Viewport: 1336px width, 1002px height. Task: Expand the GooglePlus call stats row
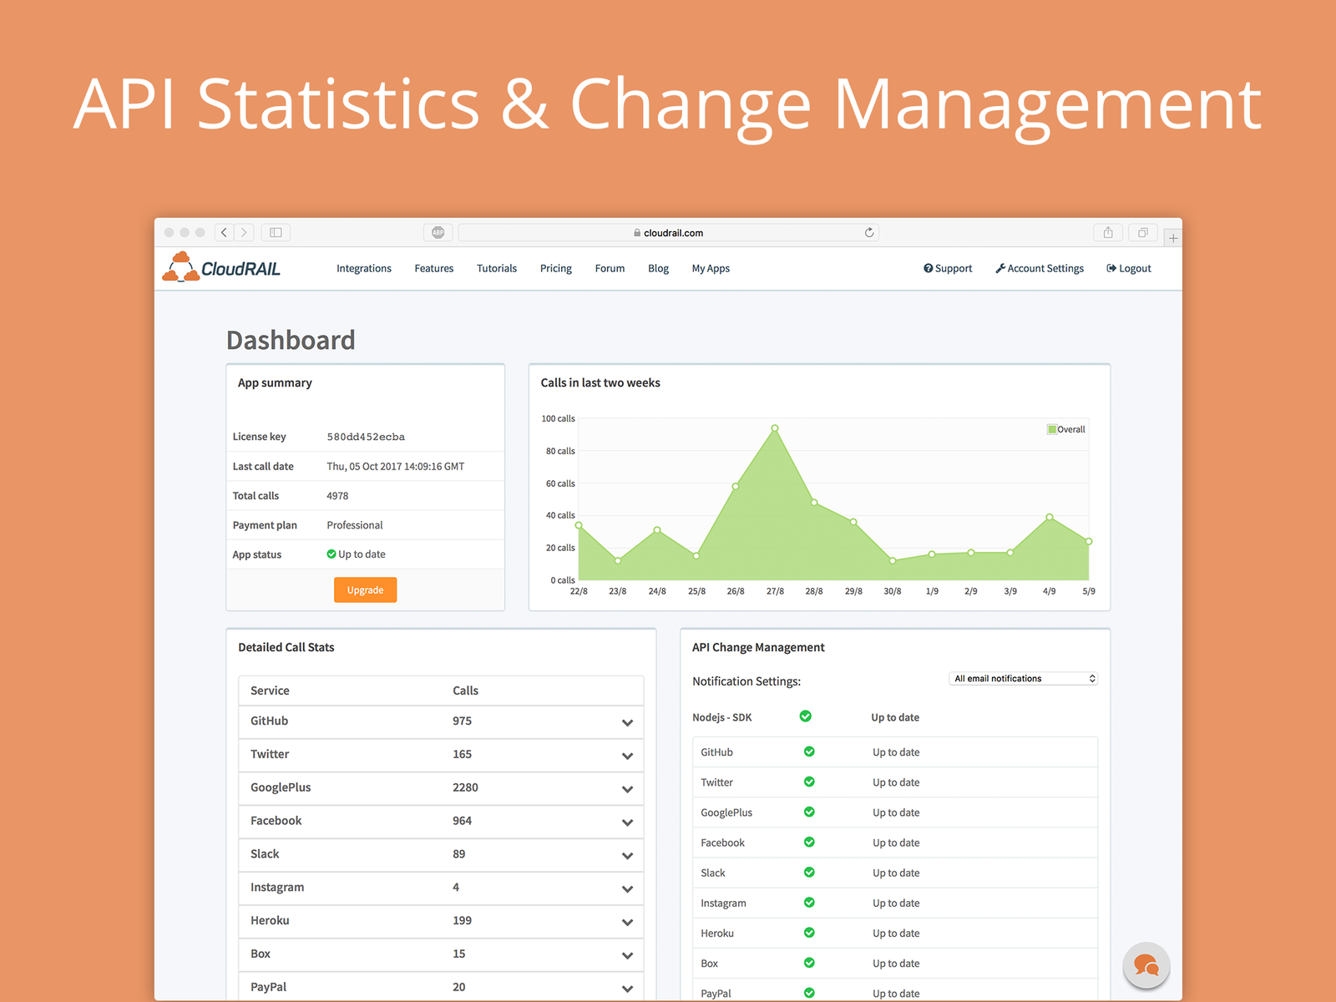627,790
